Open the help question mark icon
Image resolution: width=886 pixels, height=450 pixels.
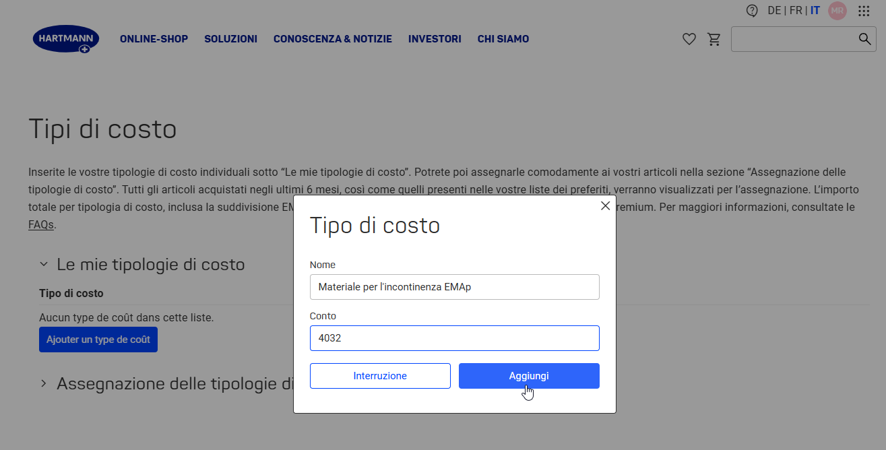coord(752,11)
